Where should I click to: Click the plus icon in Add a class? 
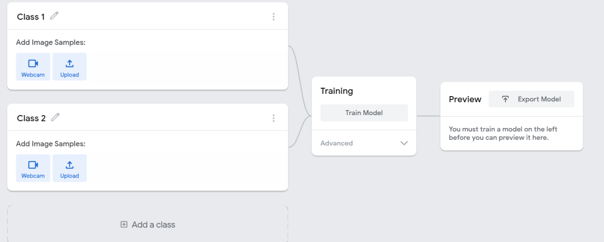[124, 225]
